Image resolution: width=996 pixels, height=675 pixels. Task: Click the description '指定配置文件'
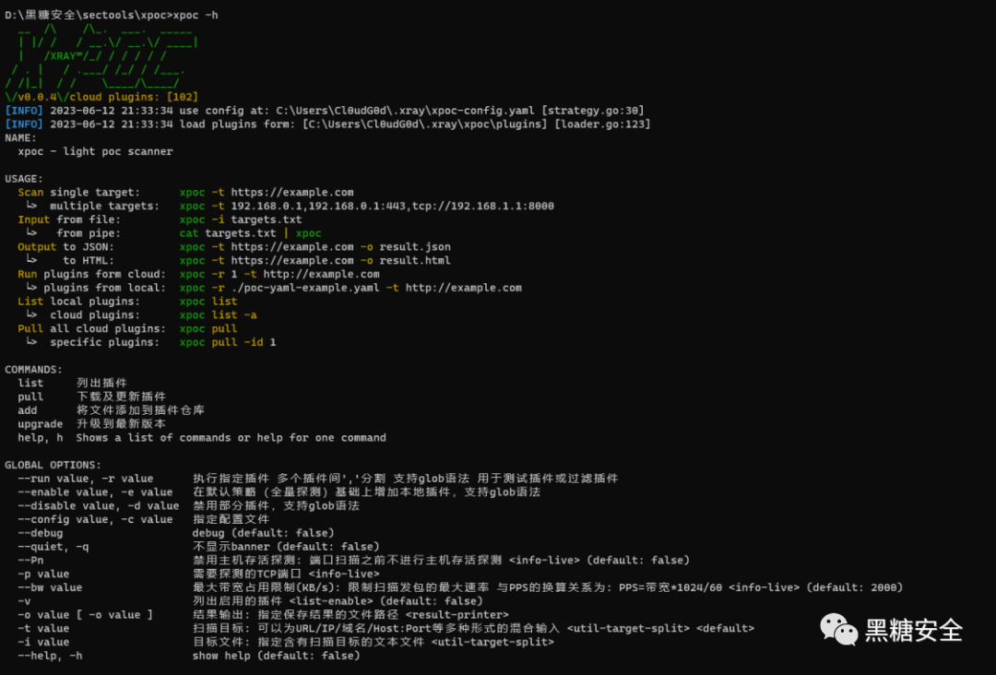coord(231,519)
